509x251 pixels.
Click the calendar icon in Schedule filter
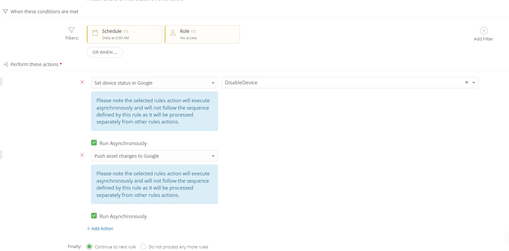(x=95, y=33)
